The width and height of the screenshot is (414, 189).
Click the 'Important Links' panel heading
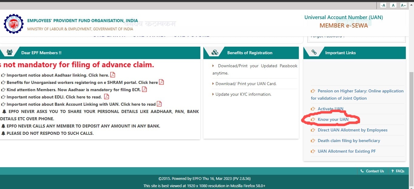click(x=340, y=53)
